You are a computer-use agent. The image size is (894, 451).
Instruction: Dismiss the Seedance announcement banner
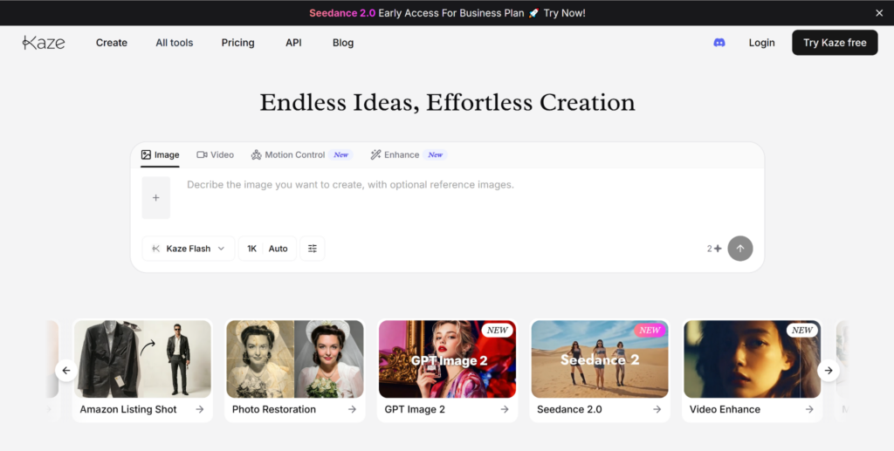tap(879, 13)
